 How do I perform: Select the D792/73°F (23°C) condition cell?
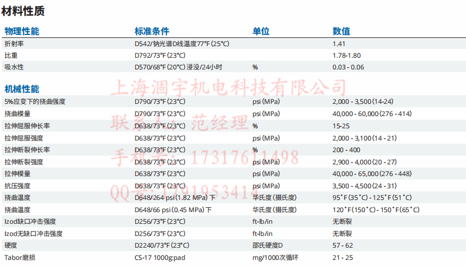tap(160, 56)
